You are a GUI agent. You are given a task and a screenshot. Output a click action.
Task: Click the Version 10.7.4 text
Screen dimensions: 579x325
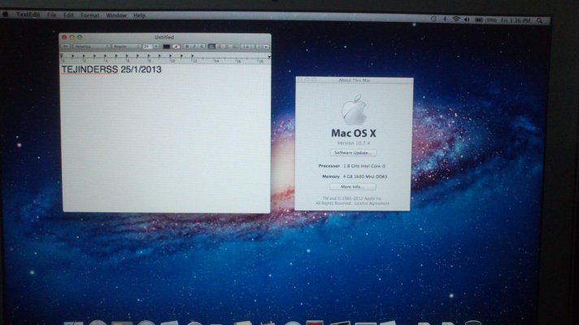[354, 143]
